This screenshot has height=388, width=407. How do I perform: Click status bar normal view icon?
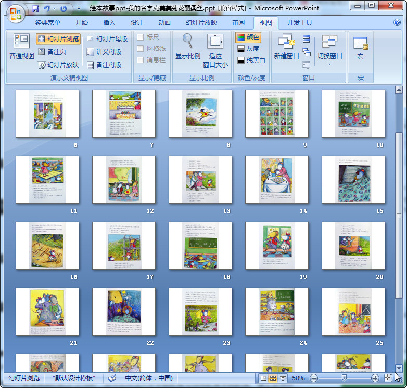click(x=263, y=378)
